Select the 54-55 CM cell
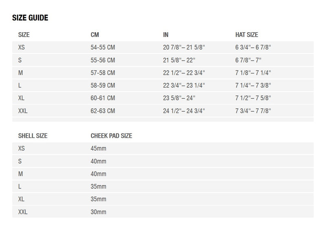 coord(103,47)
